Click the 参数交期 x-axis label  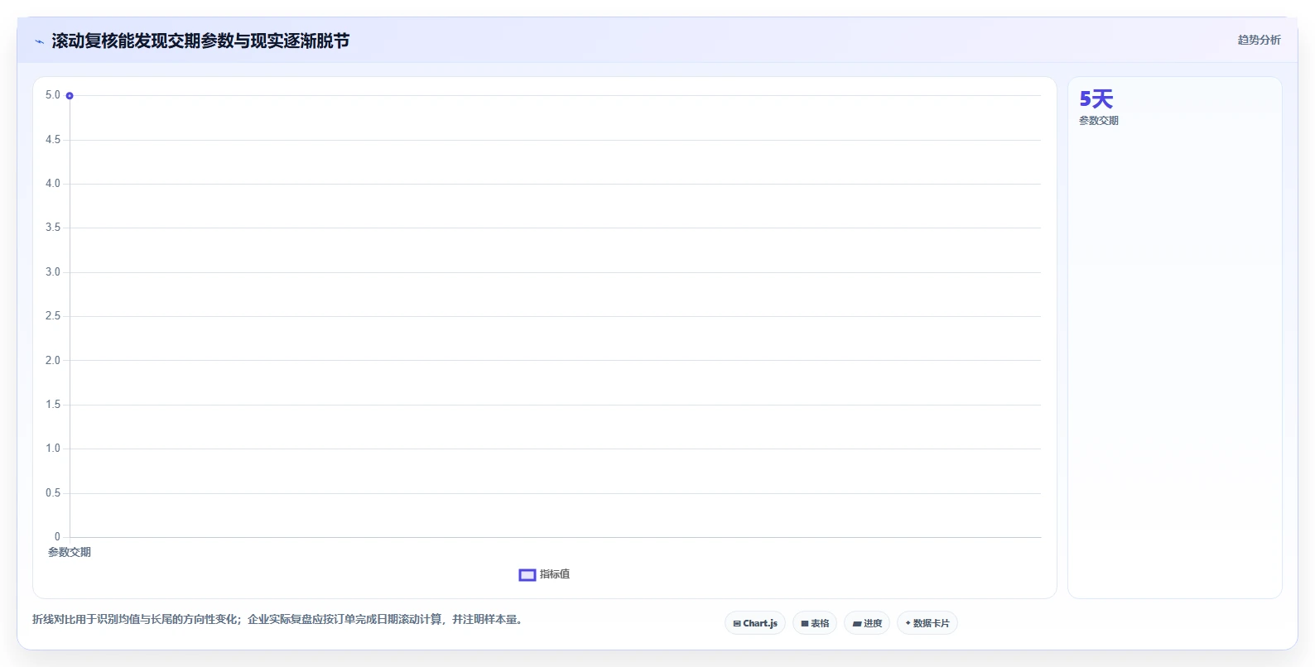70,552
